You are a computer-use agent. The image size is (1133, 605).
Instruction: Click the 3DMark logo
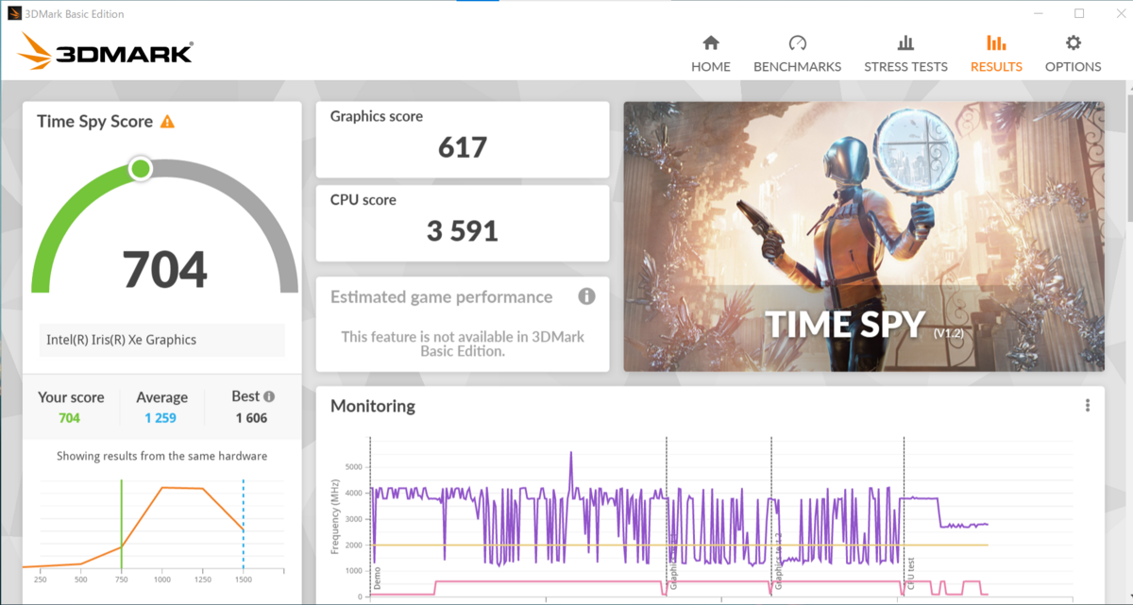[x=106, y=52]
